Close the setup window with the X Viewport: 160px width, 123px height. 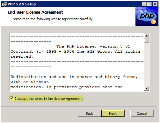(x=155, y=4)
